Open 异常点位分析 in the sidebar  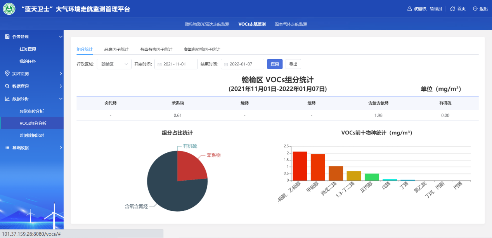coord(32,111)
